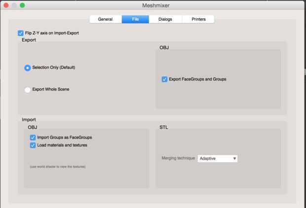Choose Selection Only (Default) radio option
The image size is (306, 208).
click(x=28, y=68)
